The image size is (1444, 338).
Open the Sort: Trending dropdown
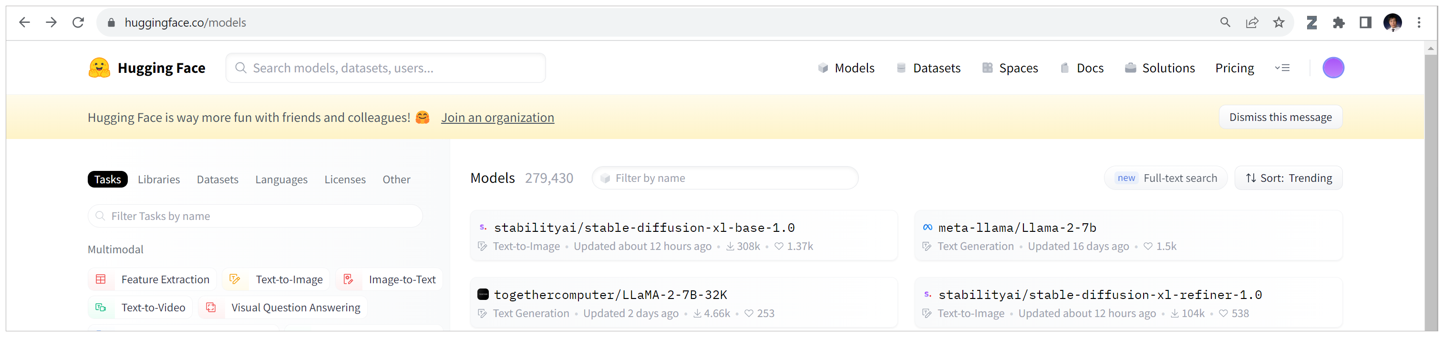click(x=1288, y=178)
